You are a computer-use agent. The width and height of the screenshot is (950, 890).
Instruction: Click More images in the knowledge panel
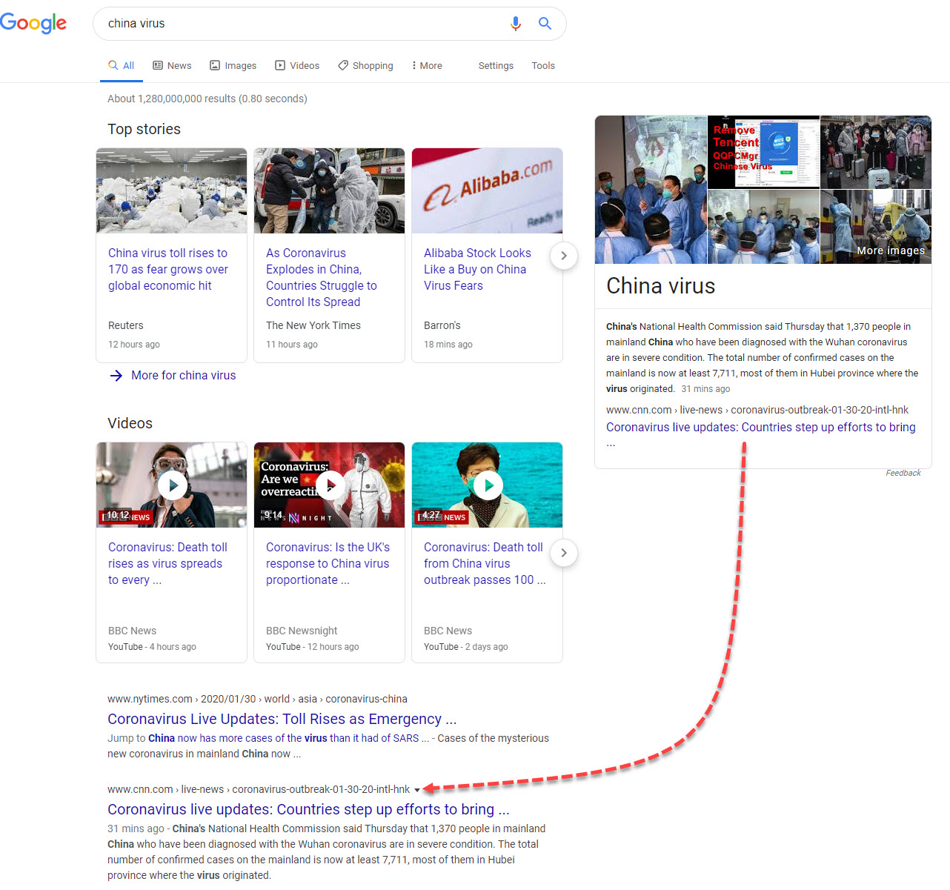(890, 250)
